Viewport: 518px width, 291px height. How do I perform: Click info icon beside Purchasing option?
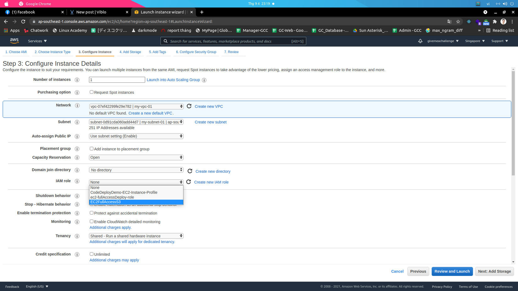click(x=77, y=93)
